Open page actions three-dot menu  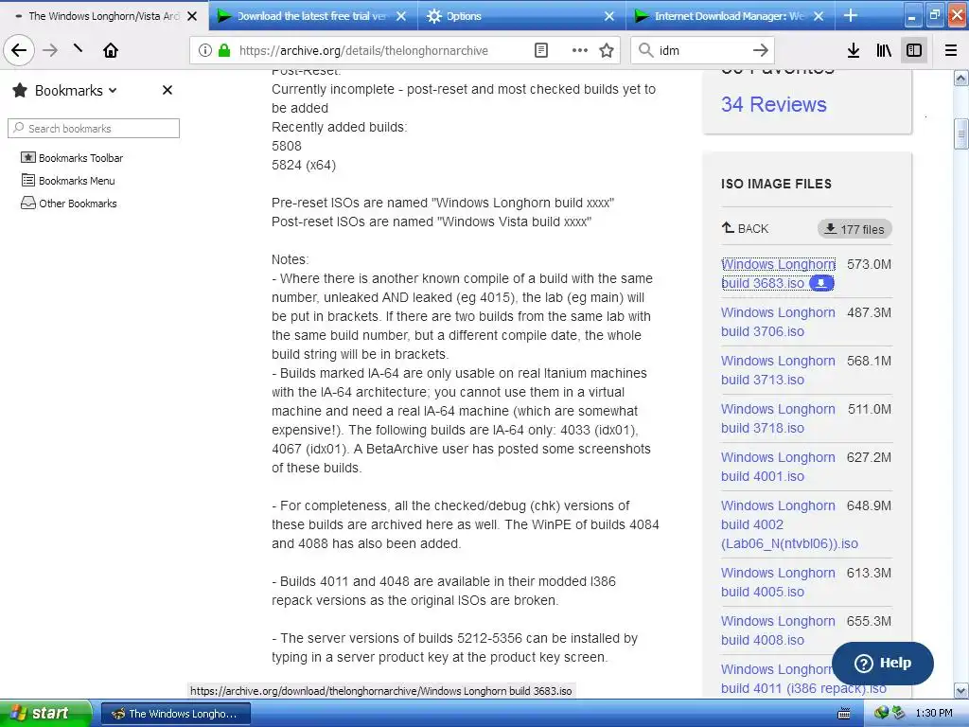coord(580,51)
